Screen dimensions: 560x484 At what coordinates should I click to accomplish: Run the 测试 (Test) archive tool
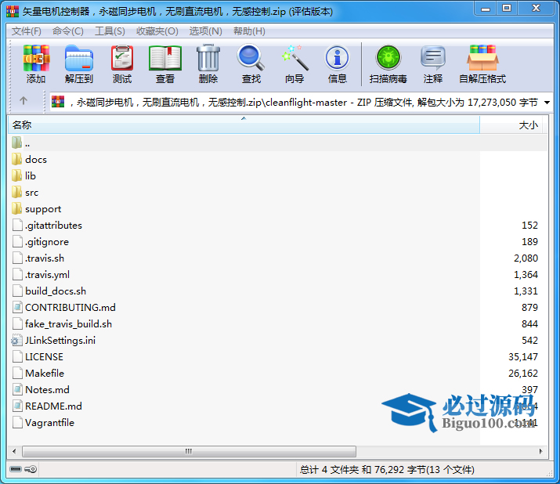[x=122, y=58]
